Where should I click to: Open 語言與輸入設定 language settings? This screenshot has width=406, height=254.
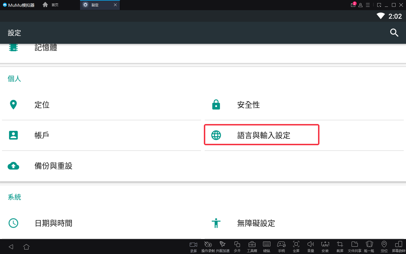coord(261,135)
